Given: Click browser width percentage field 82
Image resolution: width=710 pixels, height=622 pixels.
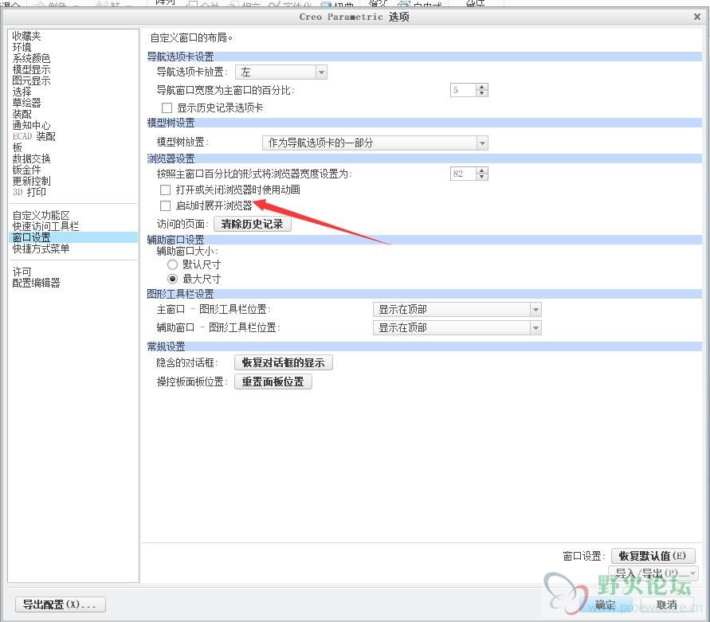Looking at the screenshot, I should tap(463, 174).
